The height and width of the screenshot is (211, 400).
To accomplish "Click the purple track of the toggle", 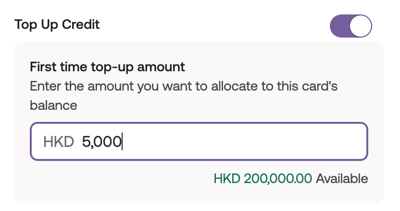I will tap(339, 26).
